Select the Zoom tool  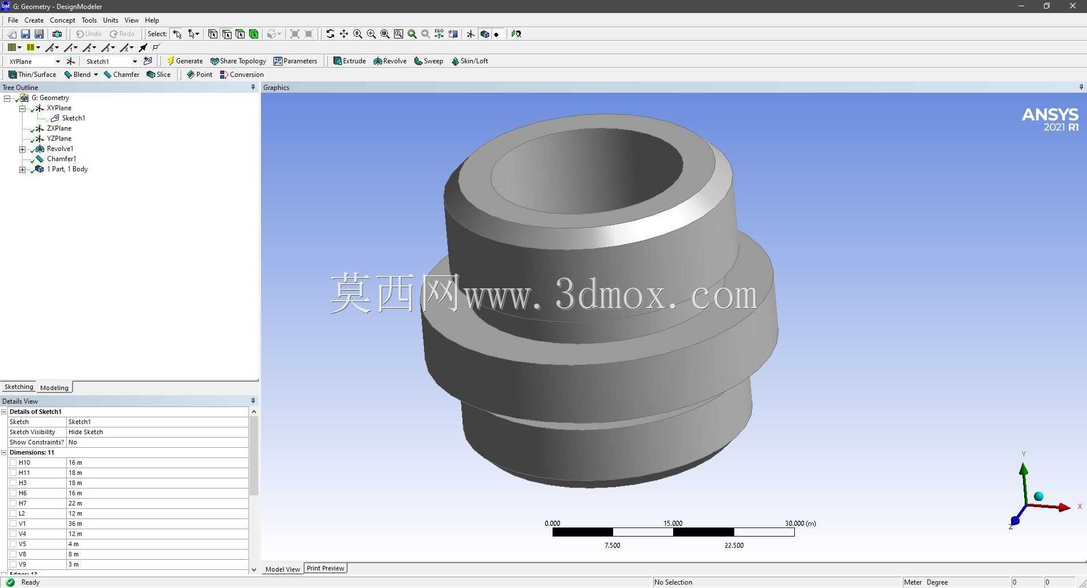pyautogui.click(x=358, y=34)
